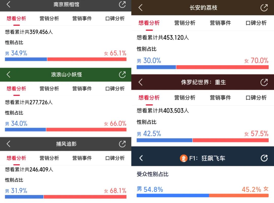
Task: Click the orange avatar icon beside F1 title
Action: (183, 158)
